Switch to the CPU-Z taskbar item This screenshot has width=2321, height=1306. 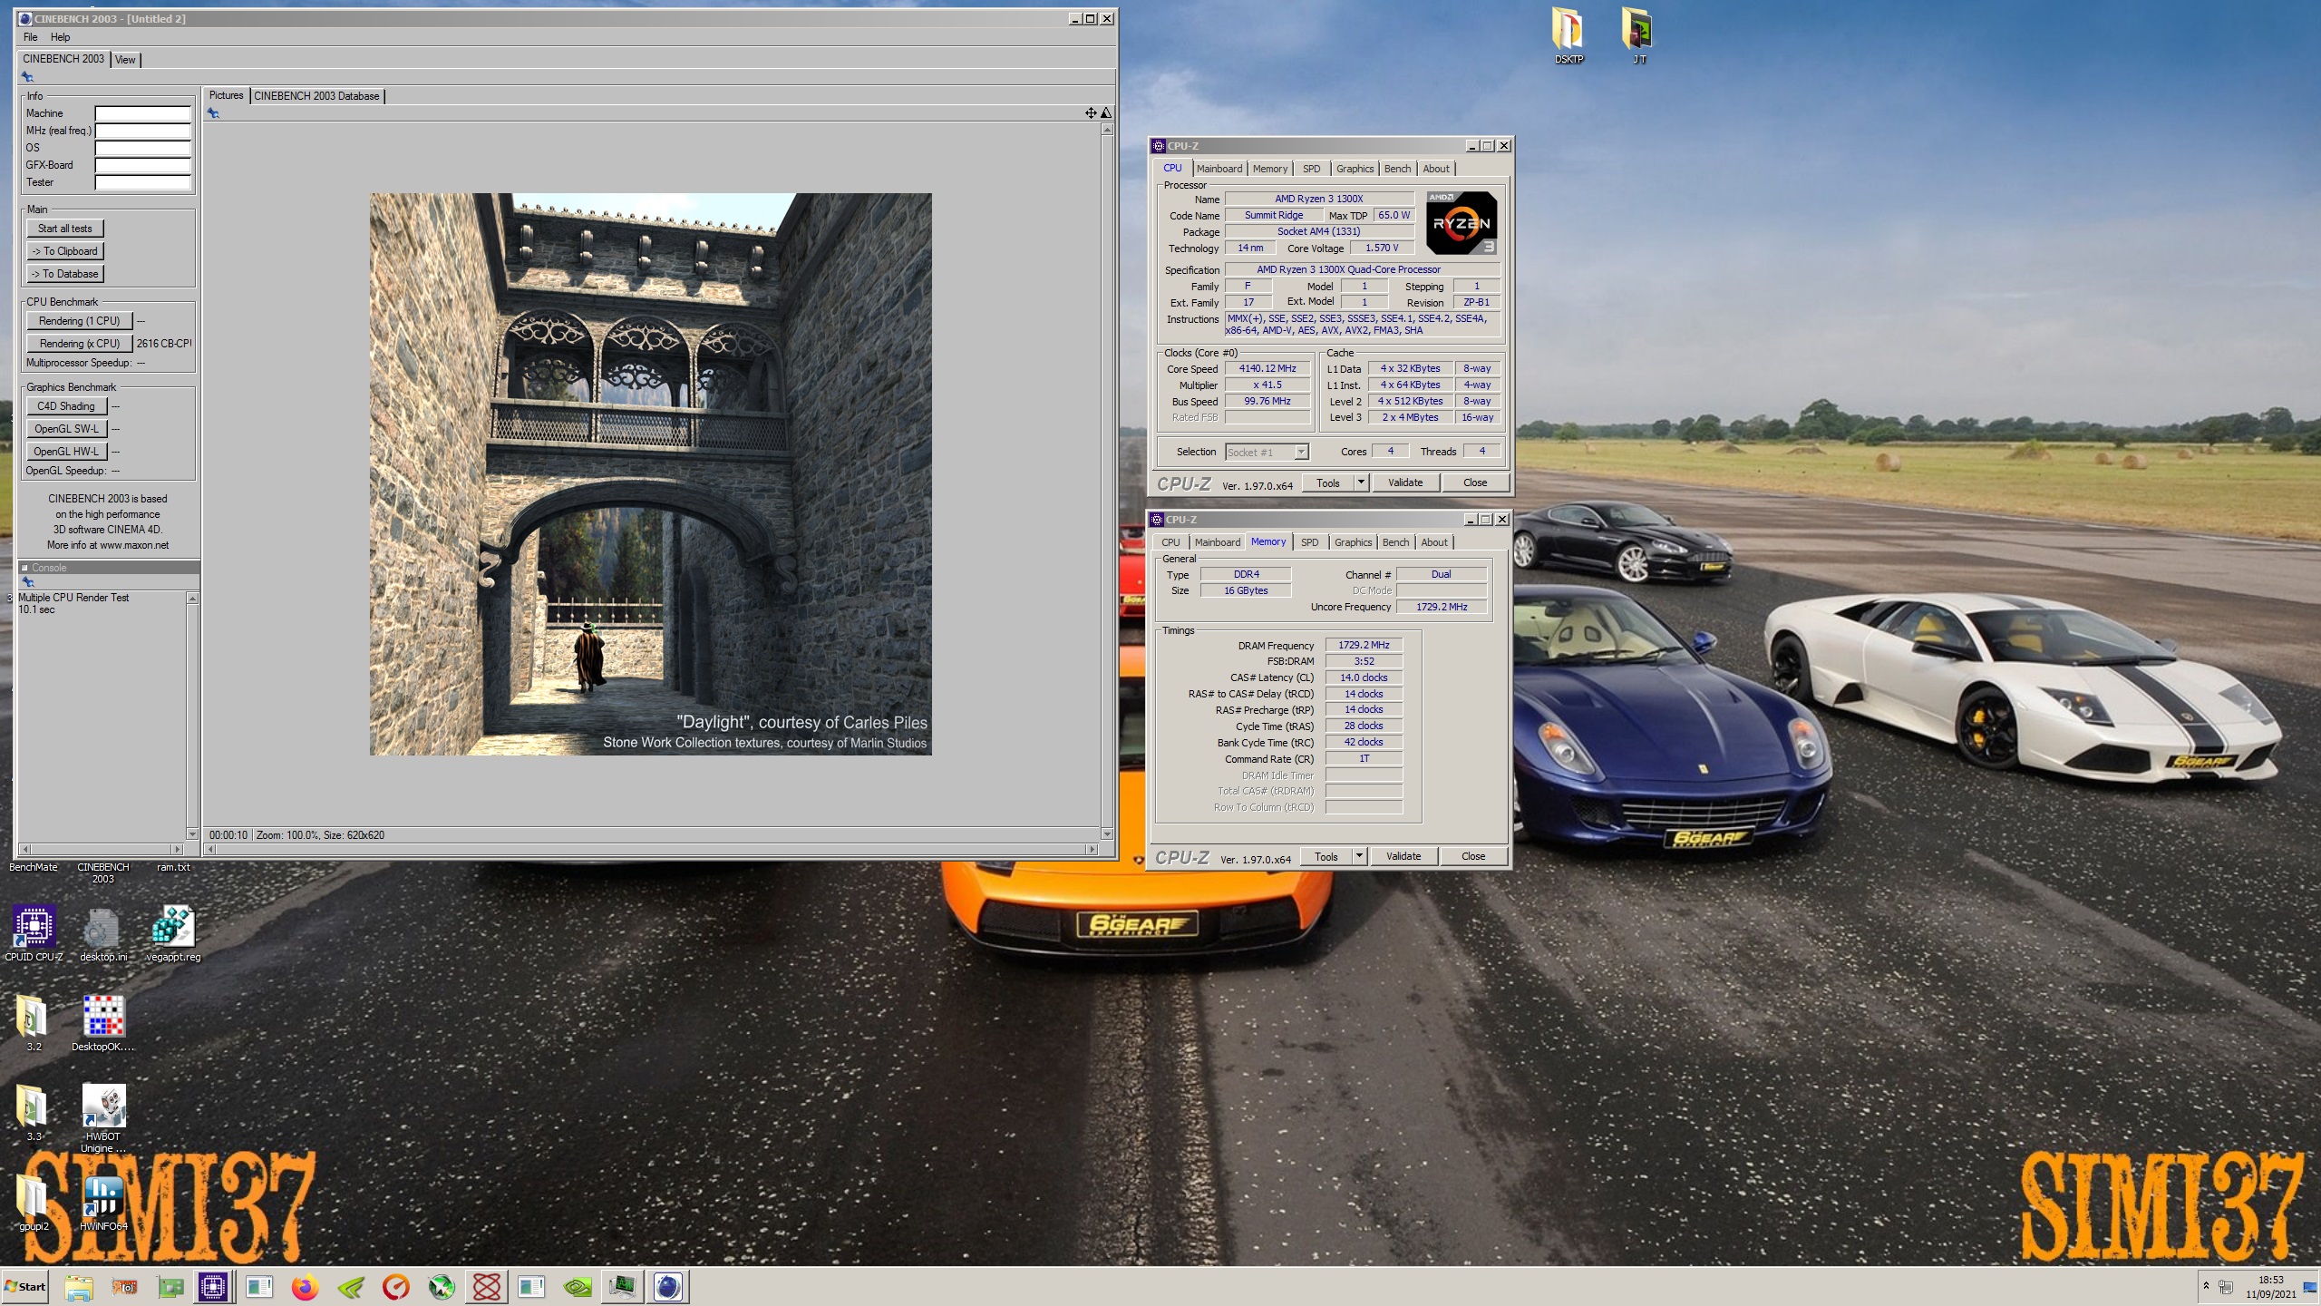click(x=214, y=1286)
